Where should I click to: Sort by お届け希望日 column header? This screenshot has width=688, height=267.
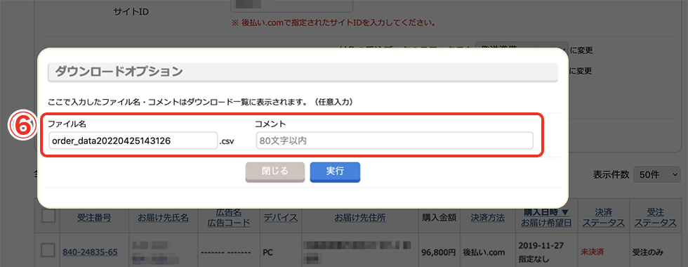(x=546, y=223)
